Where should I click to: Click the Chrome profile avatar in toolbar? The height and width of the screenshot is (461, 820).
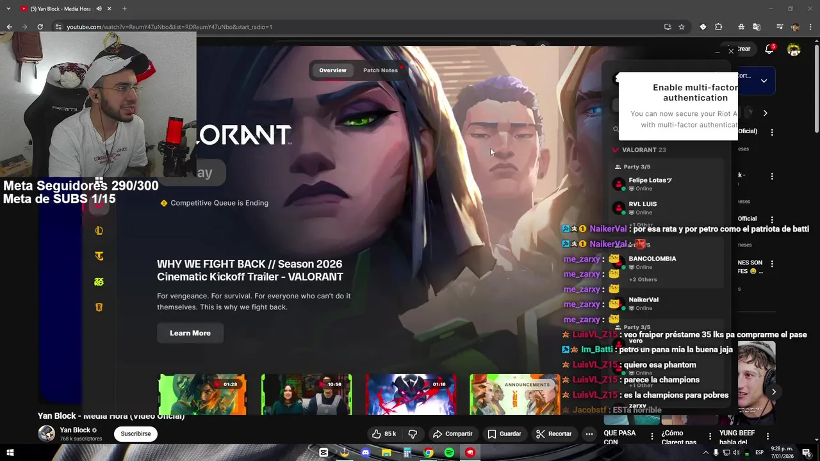point(795,27)
